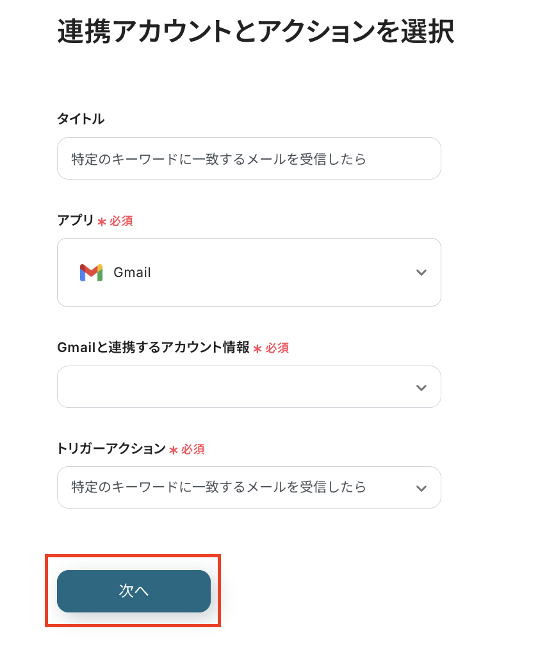Screen dimensions: 547x649
Task: Click the 必須 marker beside アカウント情報
Action: click(277, 348)
